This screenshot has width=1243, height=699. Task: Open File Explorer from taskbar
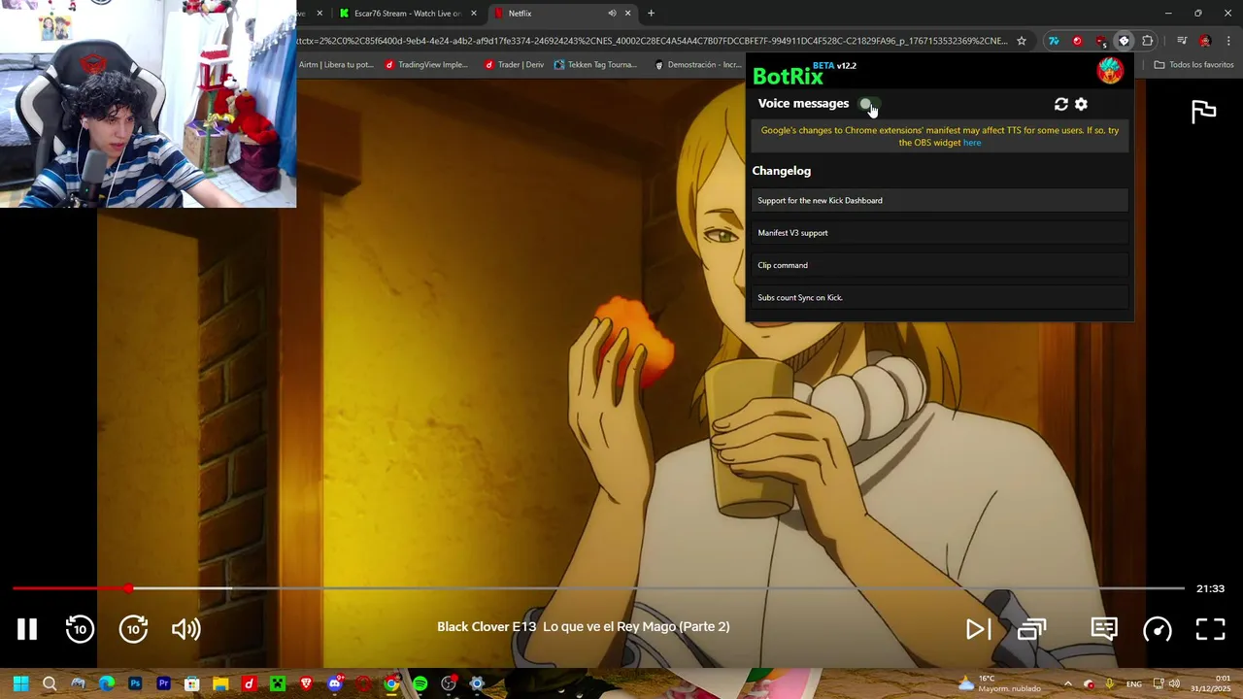click(220, 683)
